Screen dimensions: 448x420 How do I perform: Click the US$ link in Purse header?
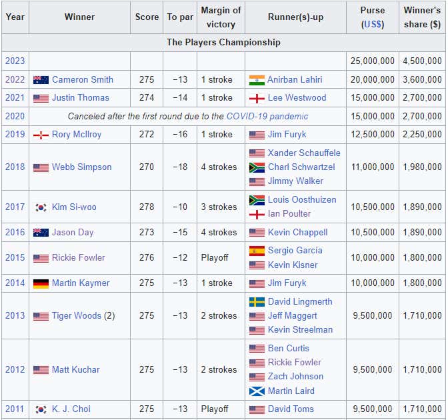tap(372, 24)
